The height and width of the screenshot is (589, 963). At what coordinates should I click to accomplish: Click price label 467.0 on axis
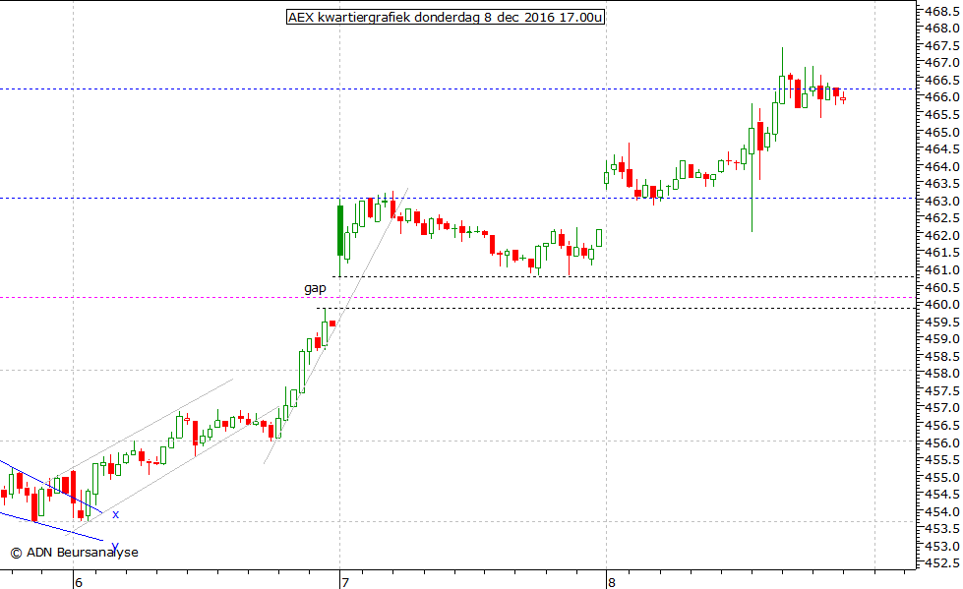pos(942,63)
